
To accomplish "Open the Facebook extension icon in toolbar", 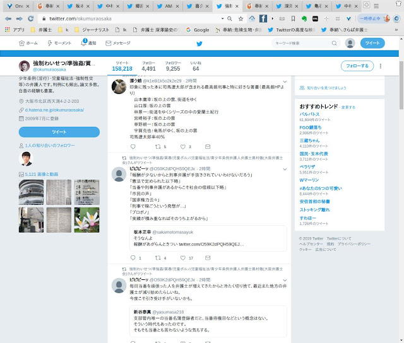I will [263, 18].
